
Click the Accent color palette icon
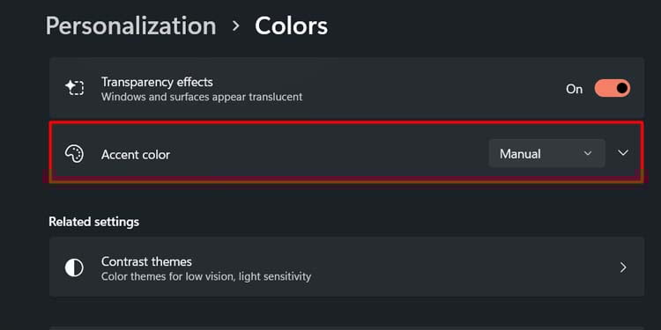74,154
